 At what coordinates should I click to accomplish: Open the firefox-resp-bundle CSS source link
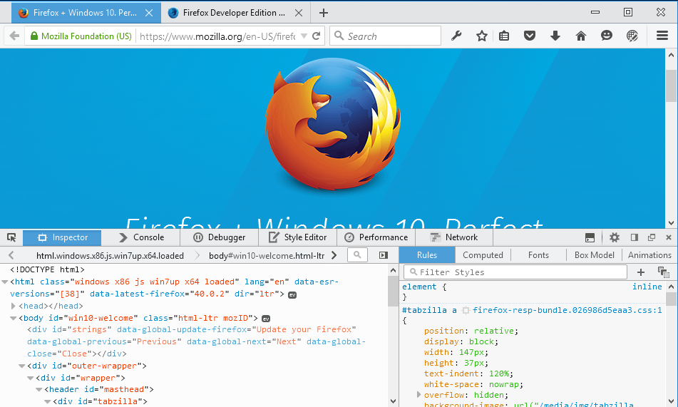click(567, 311)
